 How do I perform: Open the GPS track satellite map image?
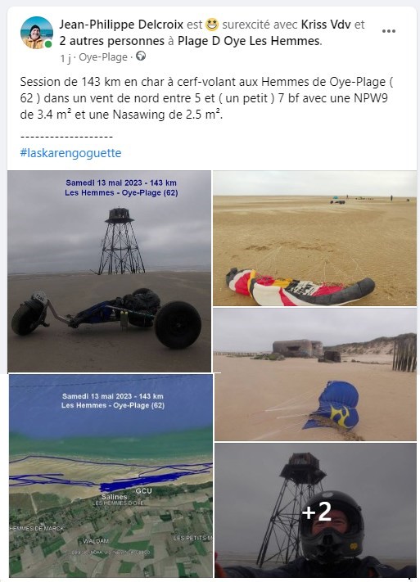click(111, 476)
